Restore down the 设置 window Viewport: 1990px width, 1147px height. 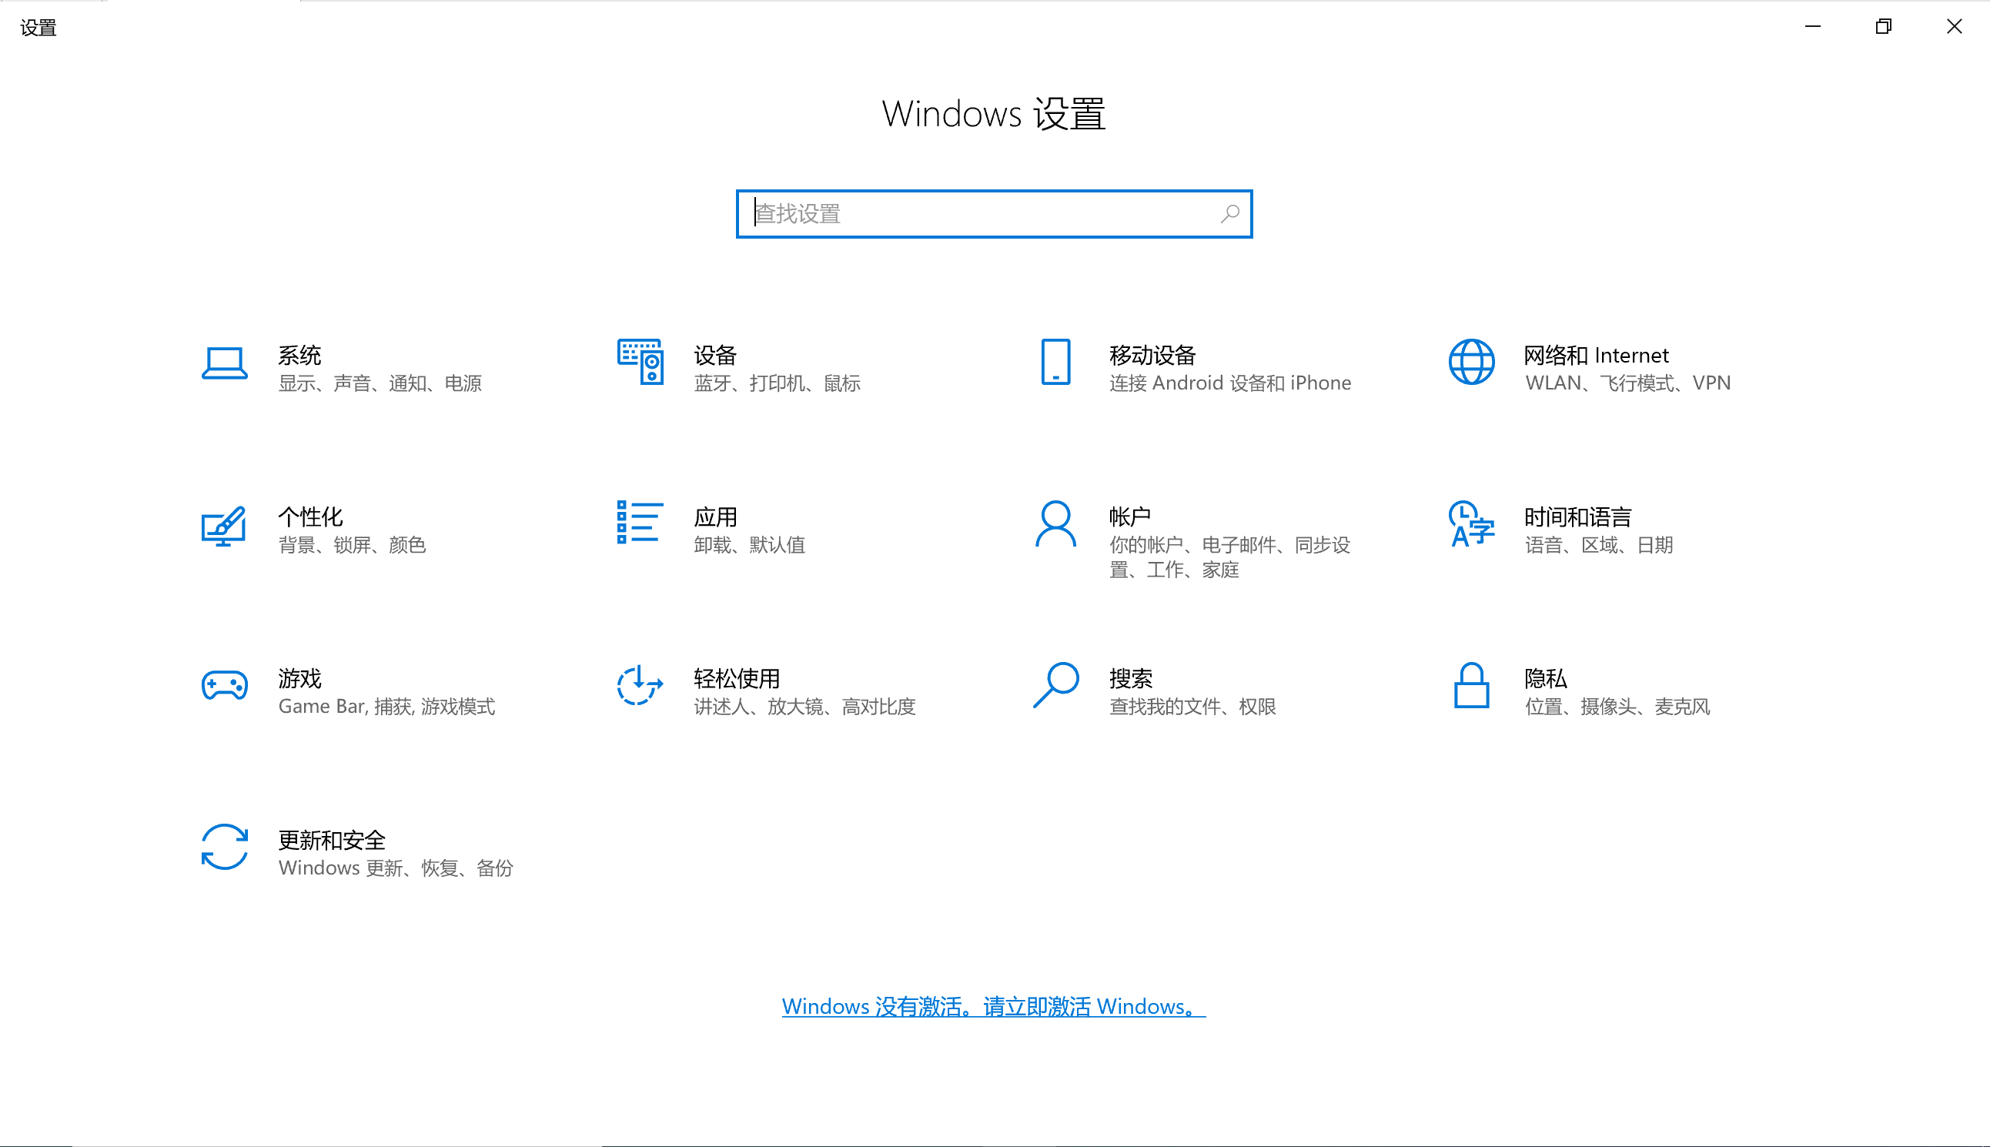click(1883, 27)
